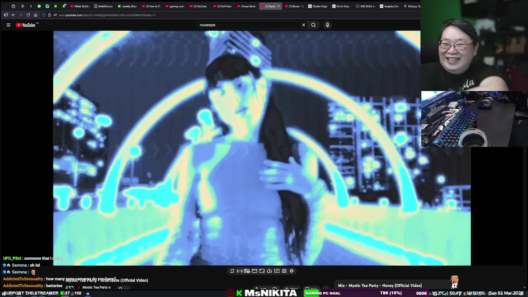Click the video player to pause
This screenshot has width=528, height=297.
pyautogui.click(x=262, y=148)
